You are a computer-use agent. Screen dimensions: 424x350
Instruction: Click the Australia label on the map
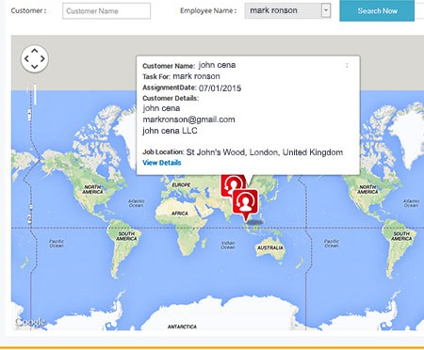tap(270, 247)
